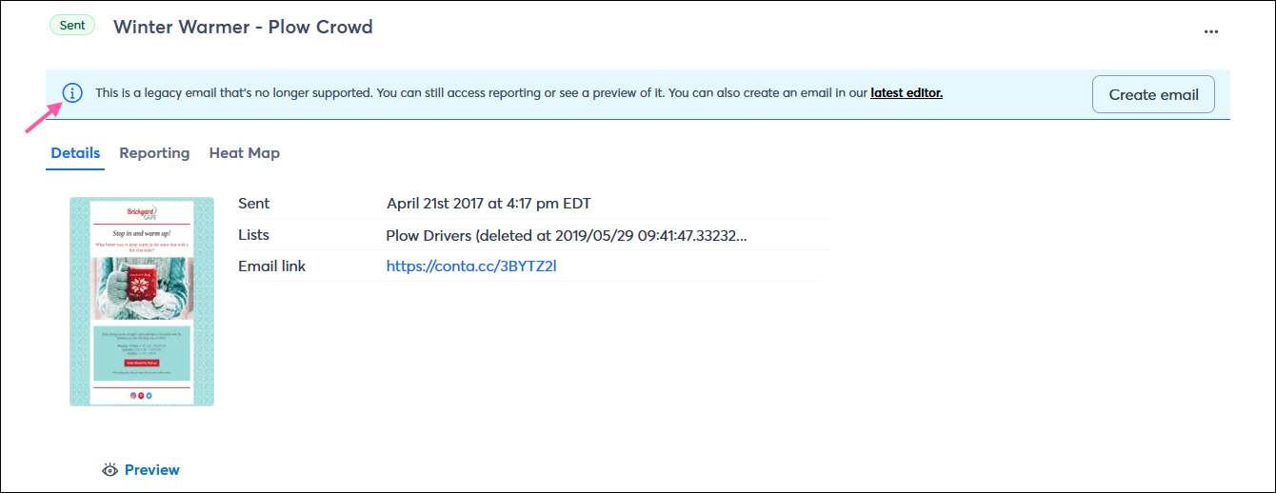Click the Email link row label
Screen dimensions: 1276x493
(271, 266)
